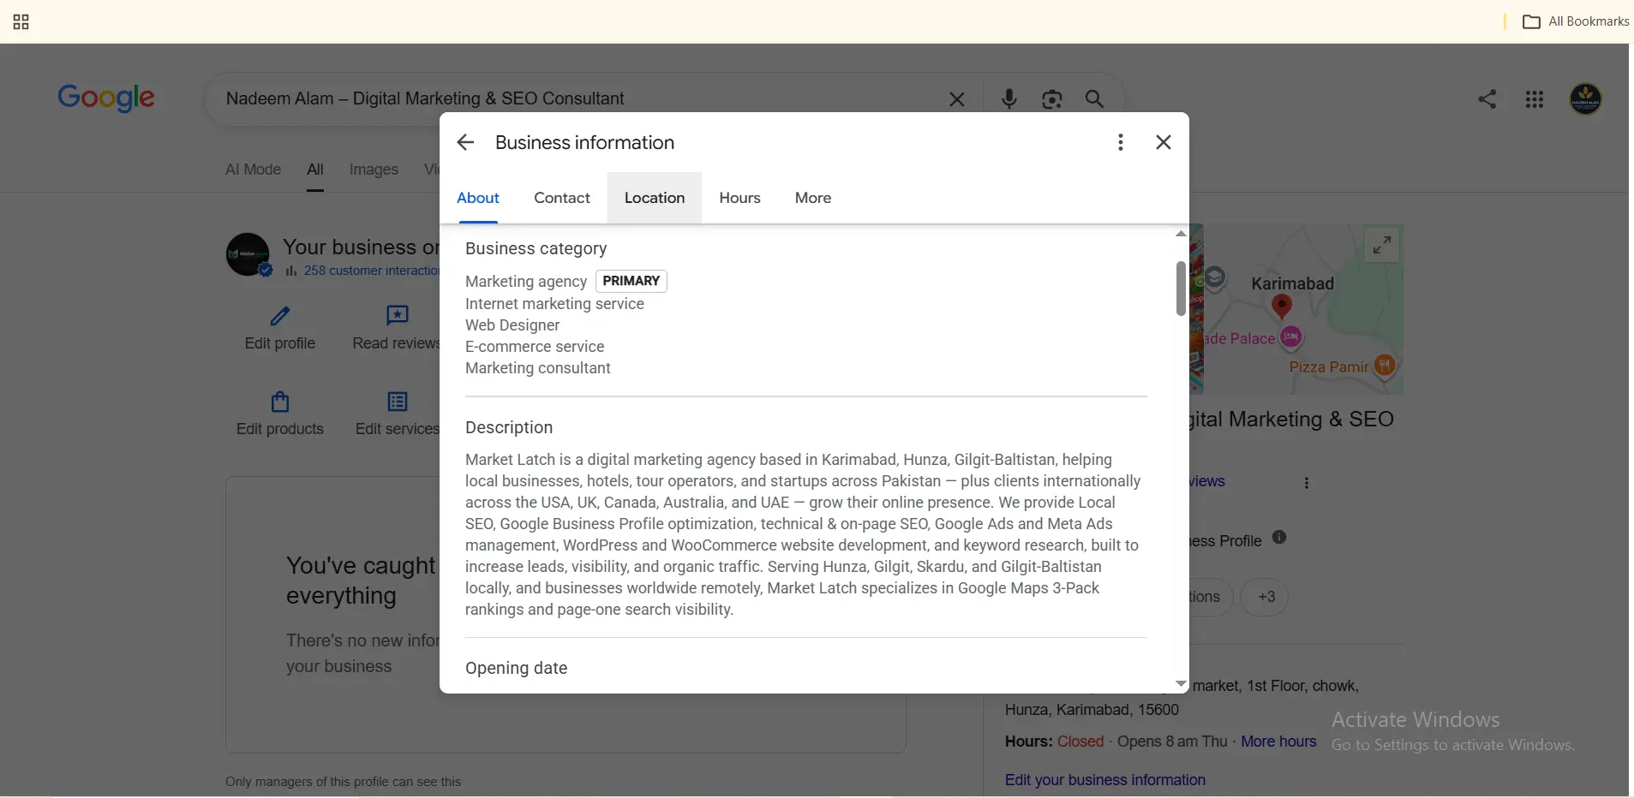Click the dialog scrollbar down arrow
The image size is (1634, 798).
(x=1181, y=684)
